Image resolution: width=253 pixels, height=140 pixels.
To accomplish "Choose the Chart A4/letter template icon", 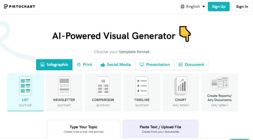I will 181,86.
